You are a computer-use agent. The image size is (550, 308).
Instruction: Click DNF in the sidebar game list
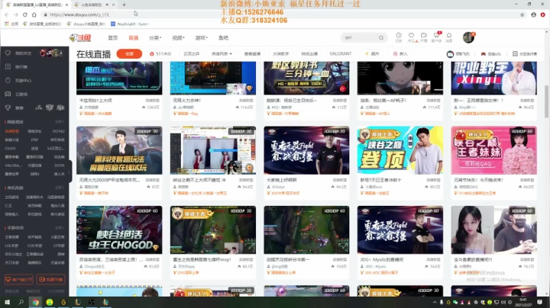[x=34, y=140]
